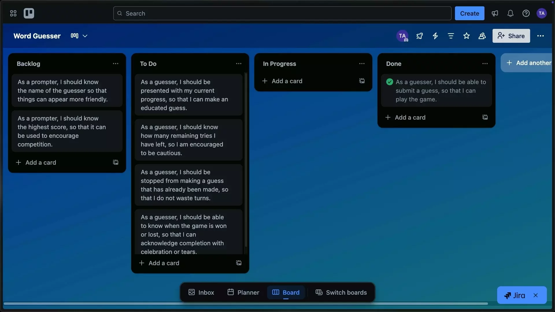Open Power-Ups rocket icon
Image resolution: width=555 pixels, height=312 pixels.
[x=419, y=36]
